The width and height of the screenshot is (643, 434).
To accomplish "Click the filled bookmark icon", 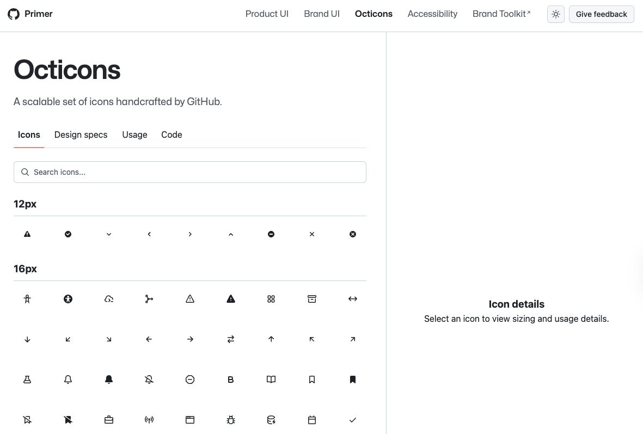I will [x=353, y=380].
